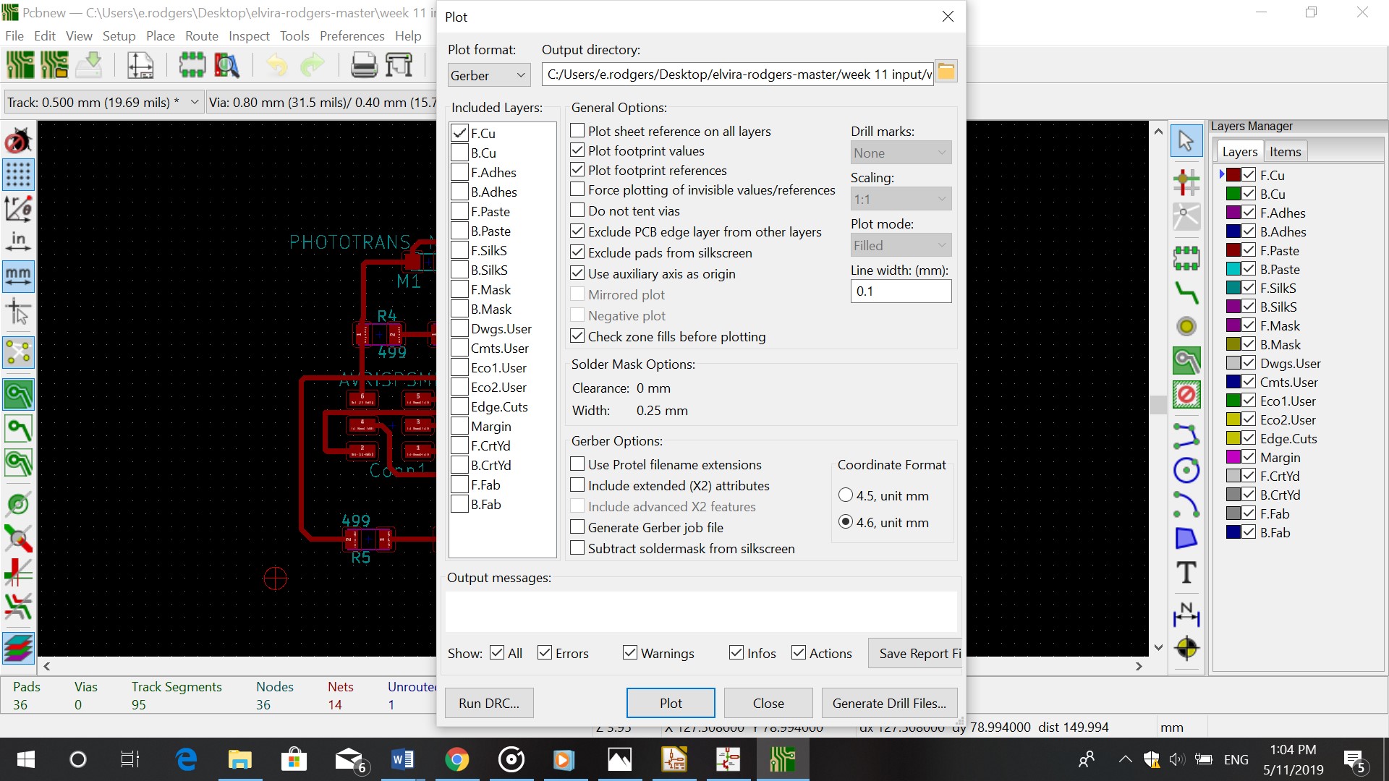This screenshot has height=781, width=1389.
Task: Switch to the Items tab
Action: [x=1285, y=152]
